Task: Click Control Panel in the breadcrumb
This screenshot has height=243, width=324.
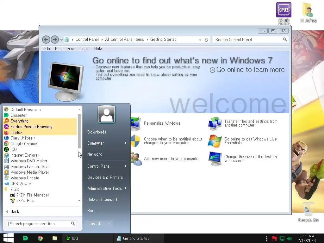Action: [x=87, y=40]
